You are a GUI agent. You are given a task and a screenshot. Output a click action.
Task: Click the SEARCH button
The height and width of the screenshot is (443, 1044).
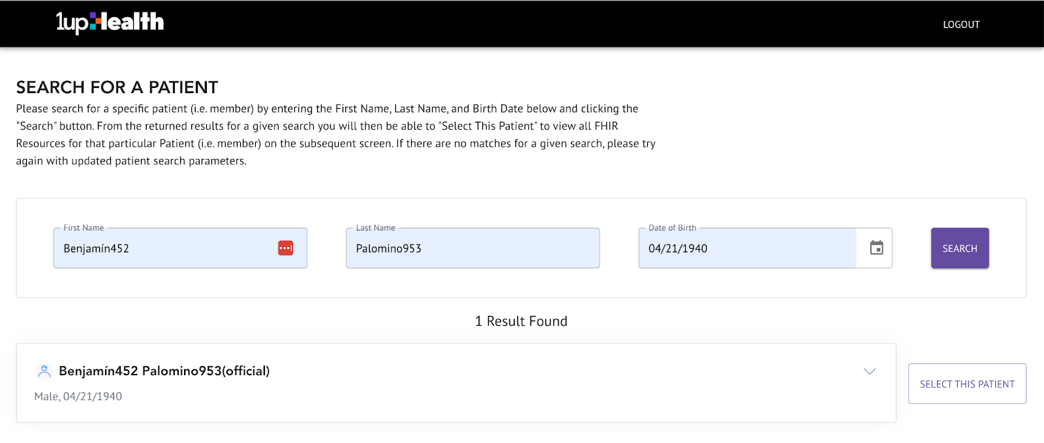tap(960, 248)
